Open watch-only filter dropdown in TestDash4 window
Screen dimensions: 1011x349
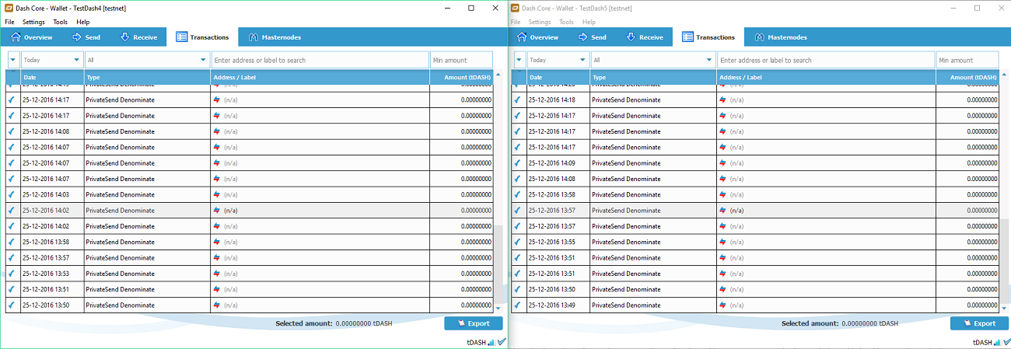13,60
